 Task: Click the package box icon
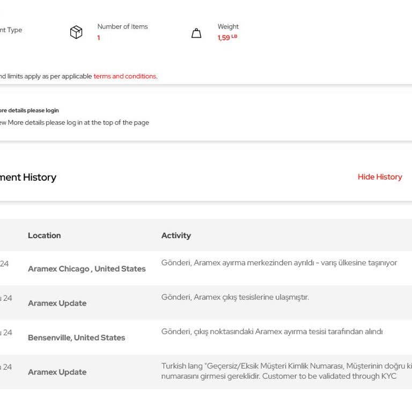click(x=76, y=32)
